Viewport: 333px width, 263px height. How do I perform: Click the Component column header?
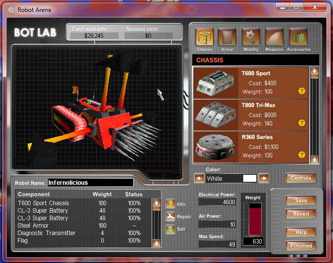34,194
